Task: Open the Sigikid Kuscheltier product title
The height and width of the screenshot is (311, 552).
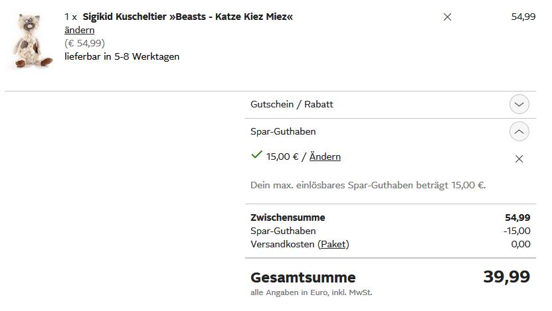Action: (187, 17)
